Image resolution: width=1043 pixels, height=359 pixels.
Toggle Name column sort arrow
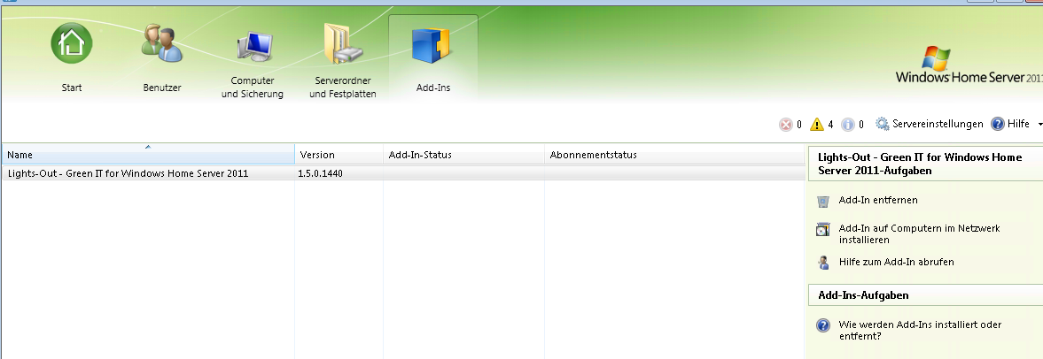pos(148,147)
